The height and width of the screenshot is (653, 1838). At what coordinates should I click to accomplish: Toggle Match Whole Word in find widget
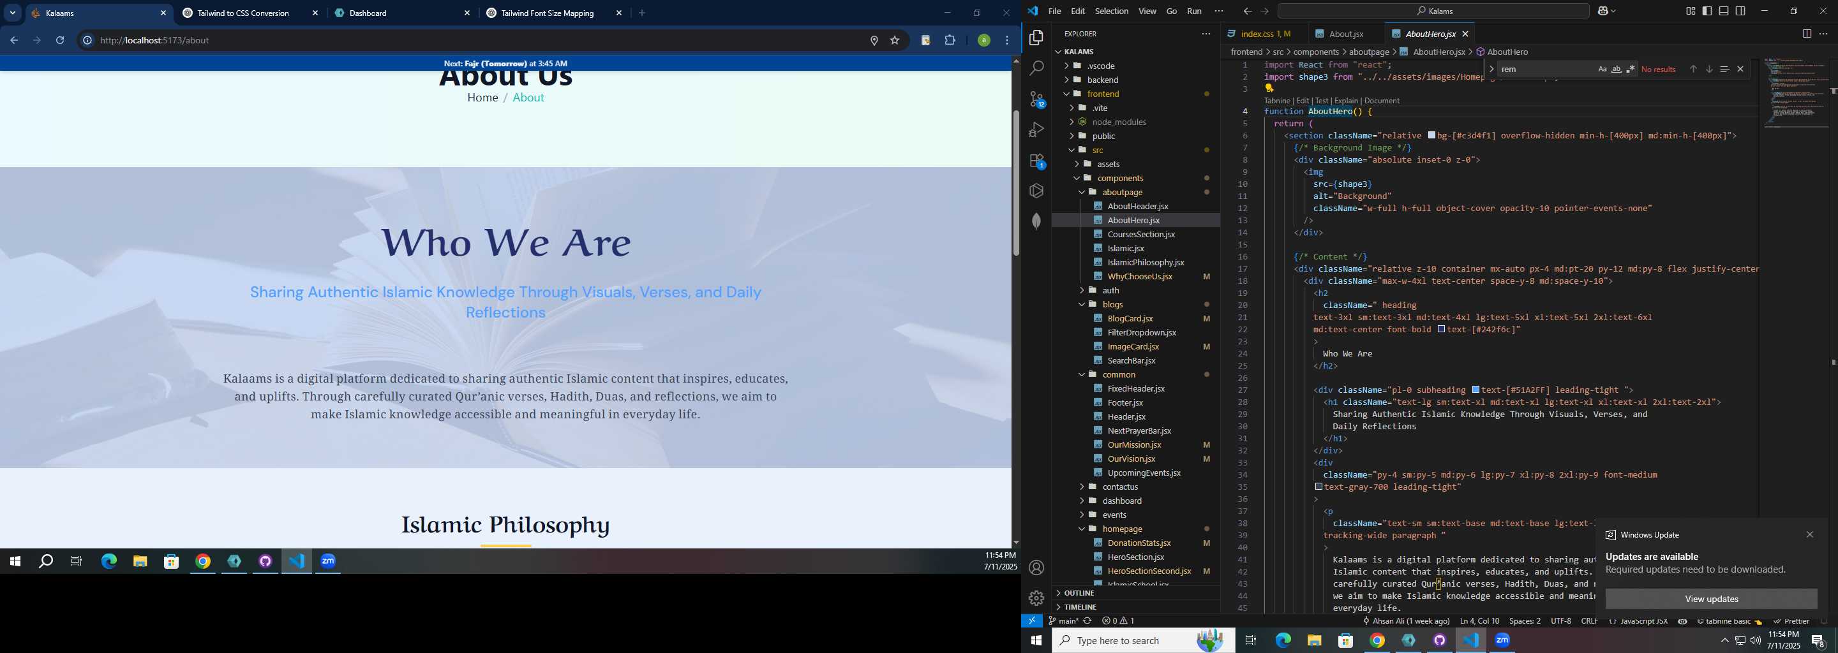point(1616,69)
